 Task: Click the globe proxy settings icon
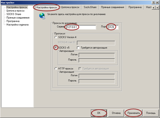tap(42, 16)
